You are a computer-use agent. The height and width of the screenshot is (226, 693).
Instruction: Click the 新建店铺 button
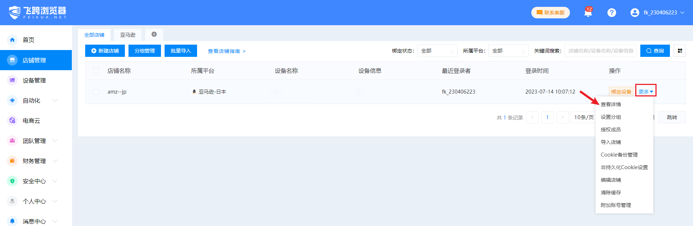click(x=105, y=51)
